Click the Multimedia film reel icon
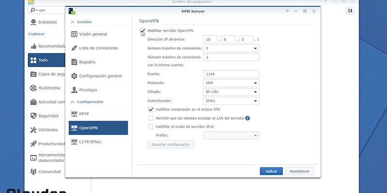The width and height of the screenshot is (387, 193). point(33,88)
